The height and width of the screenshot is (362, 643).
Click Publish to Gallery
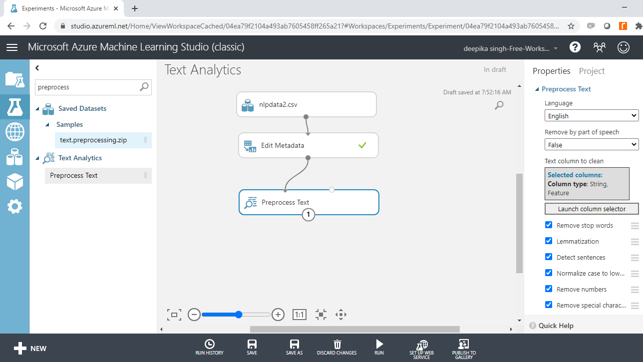[464, 349]
